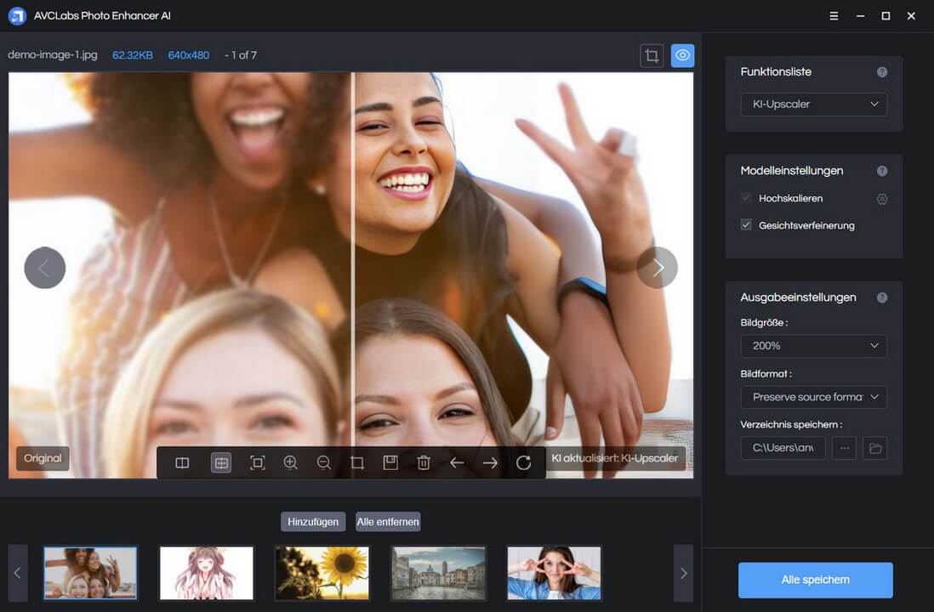This screenshot has width=934, height=612.
Task: Select the highlighted grid compare view icon
Action: [221, 462]
